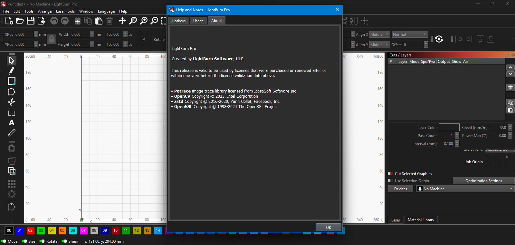Click the Edit Nodes tool icon
The width and height of the screenshot is (515, 245).
coord(12,207)
